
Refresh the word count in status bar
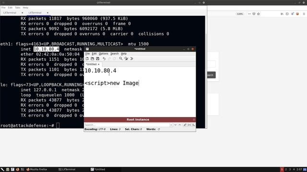pyautogui.click(x=159, y=129)
